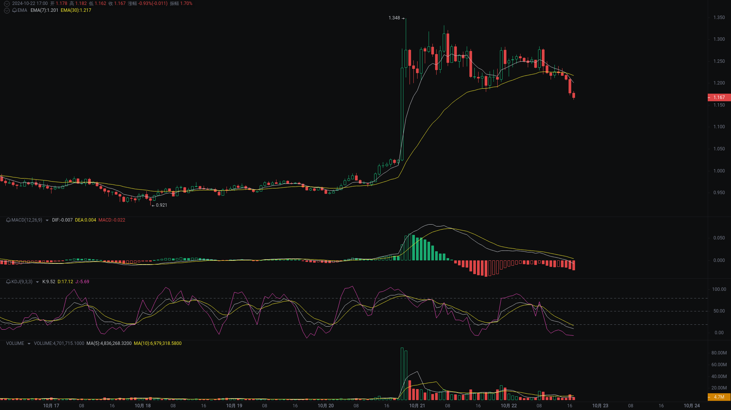Click the DEA:0.004 value in MACD panel
The width and height of the screenshot is (731, 410).
tap(85, 220)
